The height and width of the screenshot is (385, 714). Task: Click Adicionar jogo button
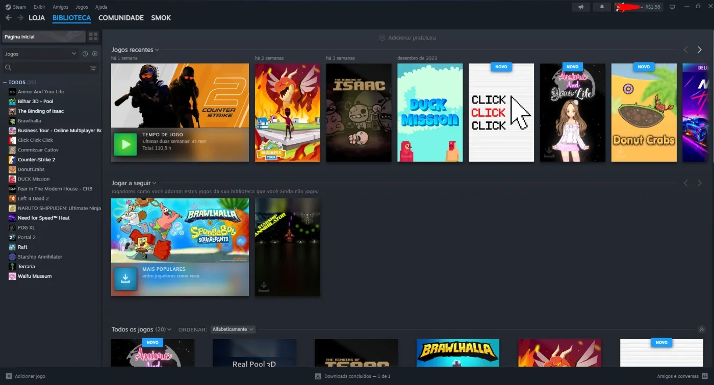point(25,376)
